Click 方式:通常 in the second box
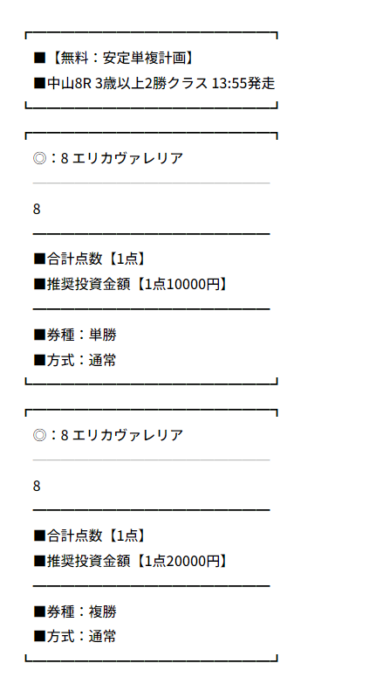 75,636
